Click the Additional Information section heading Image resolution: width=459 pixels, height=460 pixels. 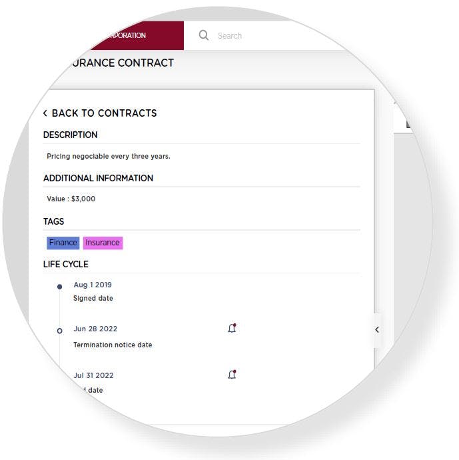click(98, 178)
